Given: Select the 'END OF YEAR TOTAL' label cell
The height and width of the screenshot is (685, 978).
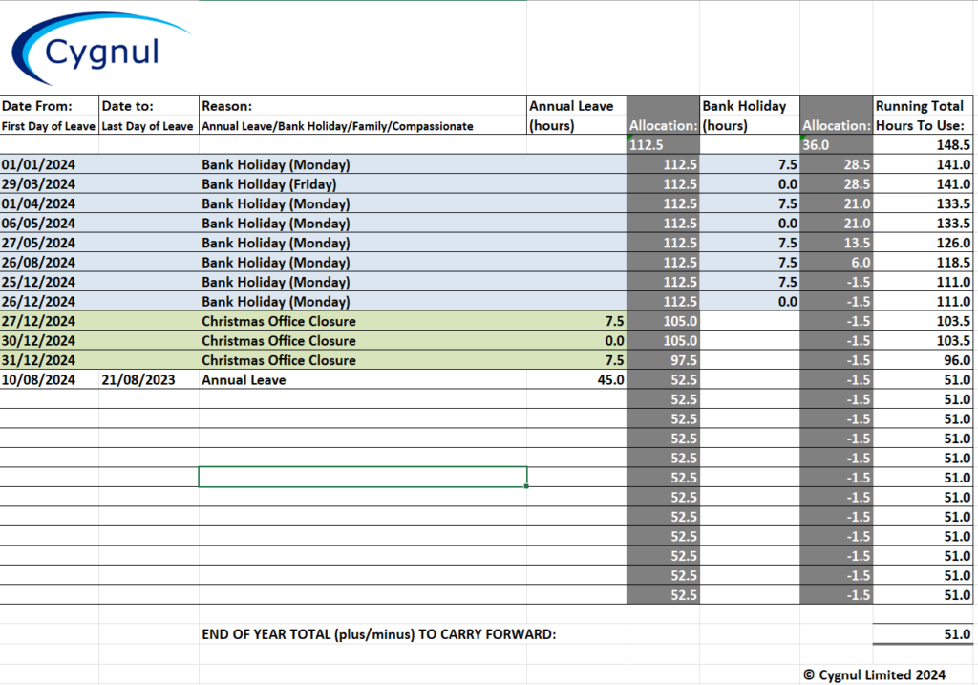Looking at the screenshot, I should coord(378,634).
